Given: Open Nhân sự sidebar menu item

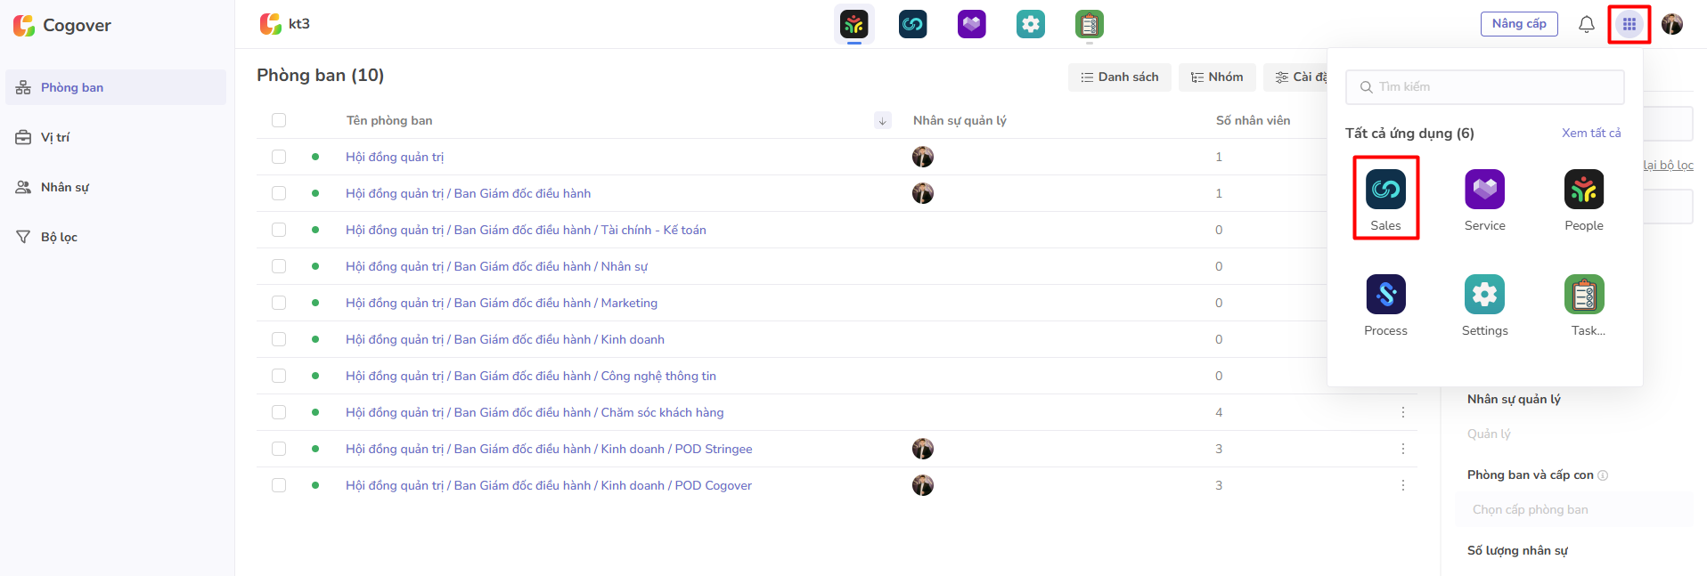Looking at the screenshot, I should click(x=64, y=187).
